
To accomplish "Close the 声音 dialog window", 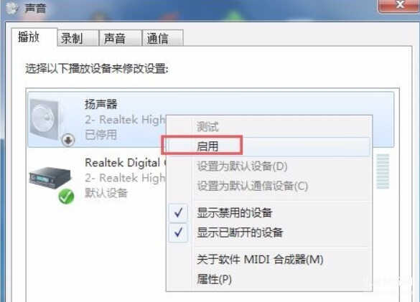I will click(398, 5).
